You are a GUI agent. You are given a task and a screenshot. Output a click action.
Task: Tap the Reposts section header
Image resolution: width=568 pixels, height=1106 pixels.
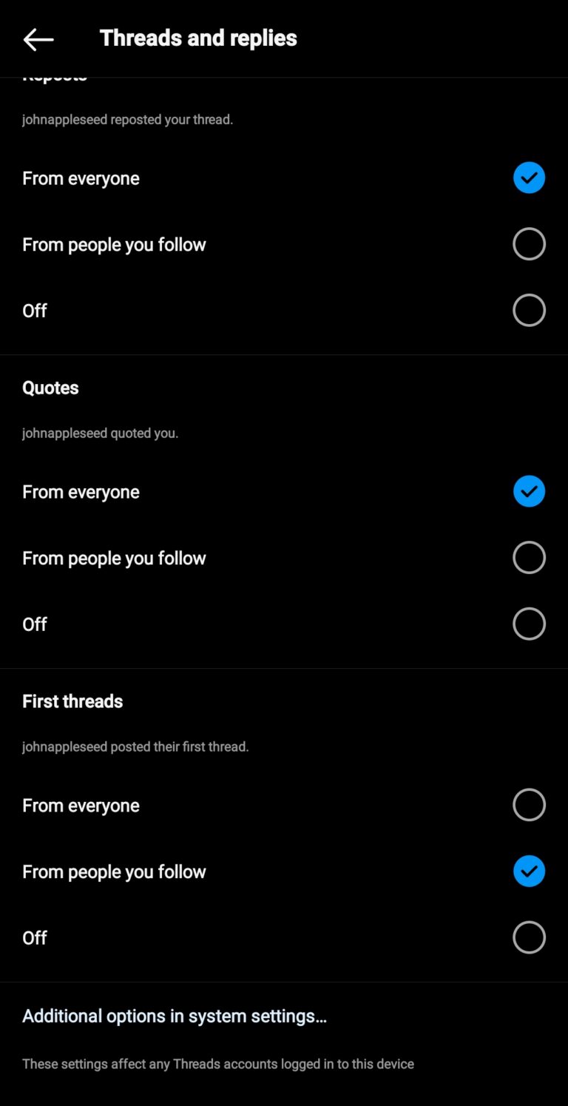pyautogui.click(x=54, y=74)
